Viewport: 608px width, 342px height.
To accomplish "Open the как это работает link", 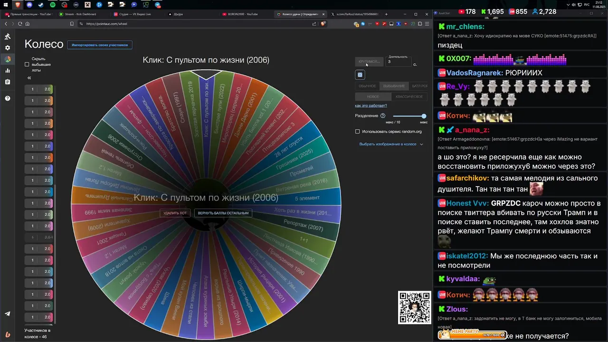I will (371, 105).
